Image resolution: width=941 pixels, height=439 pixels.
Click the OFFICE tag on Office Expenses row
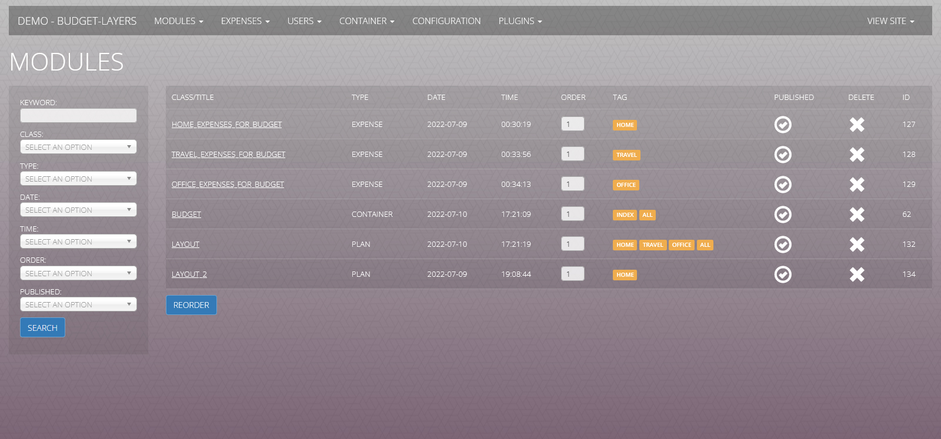[626, 185]
